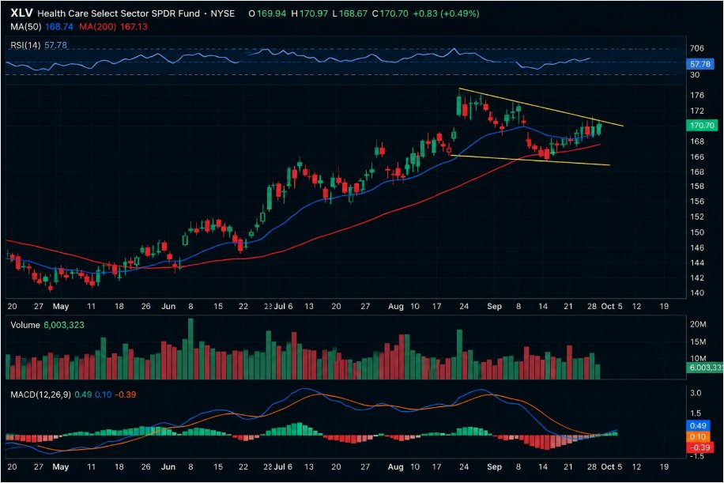The height and width of the screenshot is (483, 724).
Task: Click the 176 price axis label
Action: (697, 95)
